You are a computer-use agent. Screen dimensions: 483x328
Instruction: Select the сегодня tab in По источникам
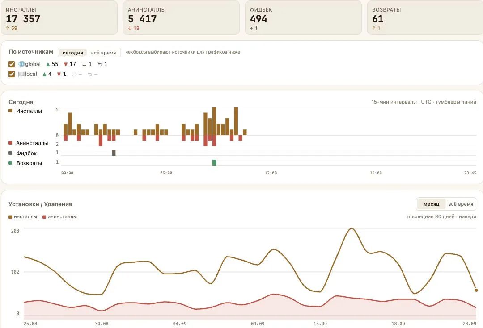pyautogui.click(x=73, y=53)
